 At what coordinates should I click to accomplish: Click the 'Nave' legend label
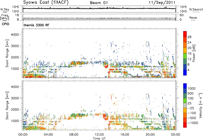[193, 17]
